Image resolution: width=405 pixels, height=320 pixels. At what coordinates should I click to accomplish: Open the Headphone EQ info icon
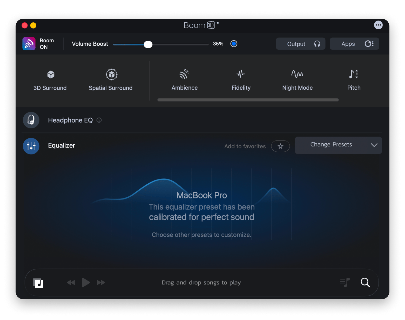coord(99,120)
